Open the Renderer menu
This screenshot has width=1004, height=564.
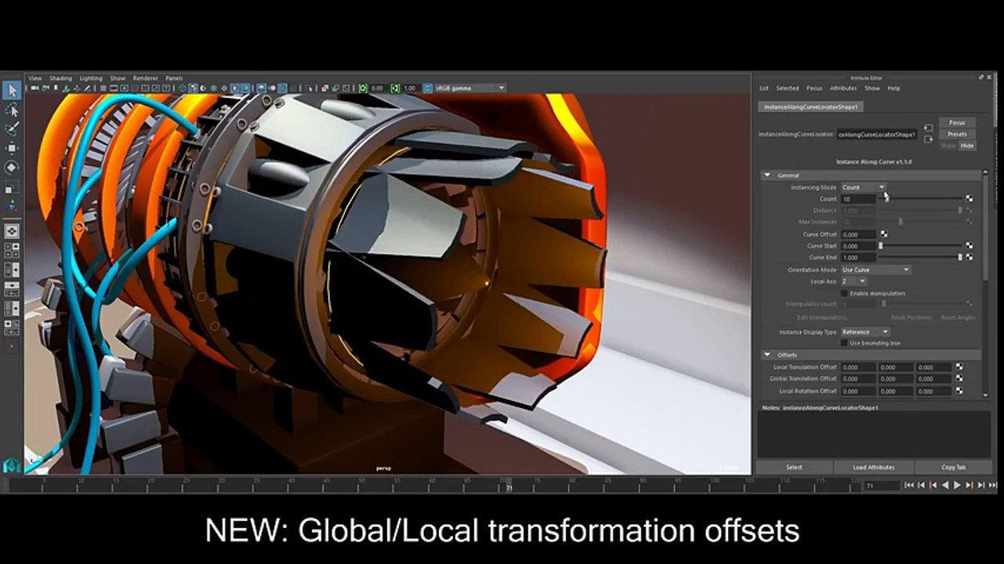(145, 78)
